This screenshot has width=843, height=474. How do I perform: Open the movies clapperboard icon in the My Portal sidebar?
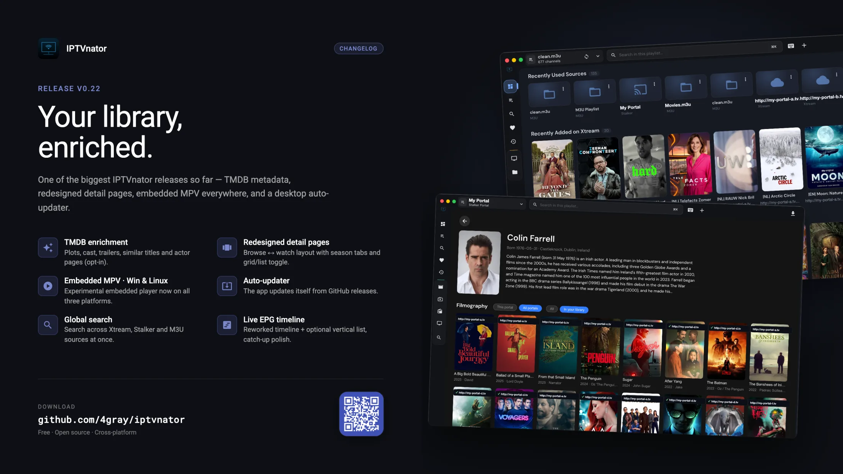point(441,287)
